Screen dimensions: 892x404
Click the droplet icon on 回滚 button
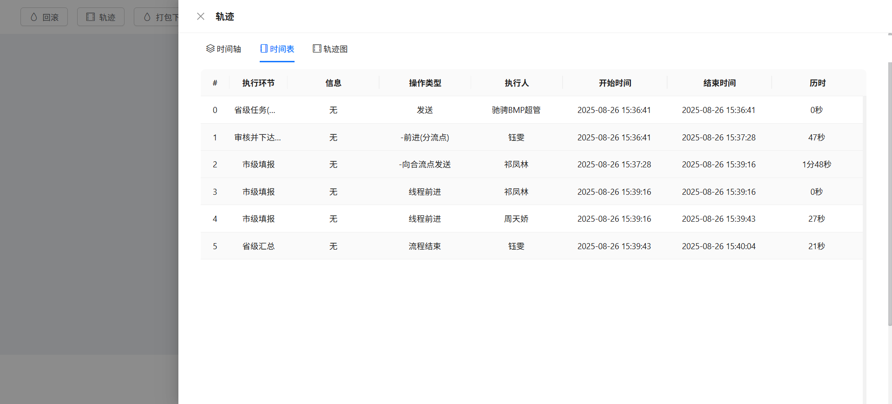[34, 17]
